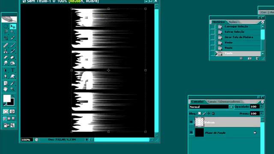Select the Pen tool
The image size is (274, 154).
coord(6,76)
